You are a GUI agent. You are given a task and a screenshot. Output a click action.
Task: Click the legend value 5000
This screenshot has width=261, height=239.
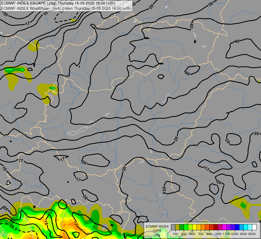coord(252,234)
